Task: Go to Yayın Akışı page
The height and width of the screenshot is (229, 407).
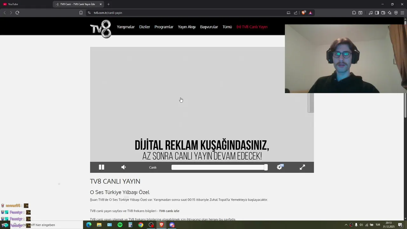Action: coord(187,27)
